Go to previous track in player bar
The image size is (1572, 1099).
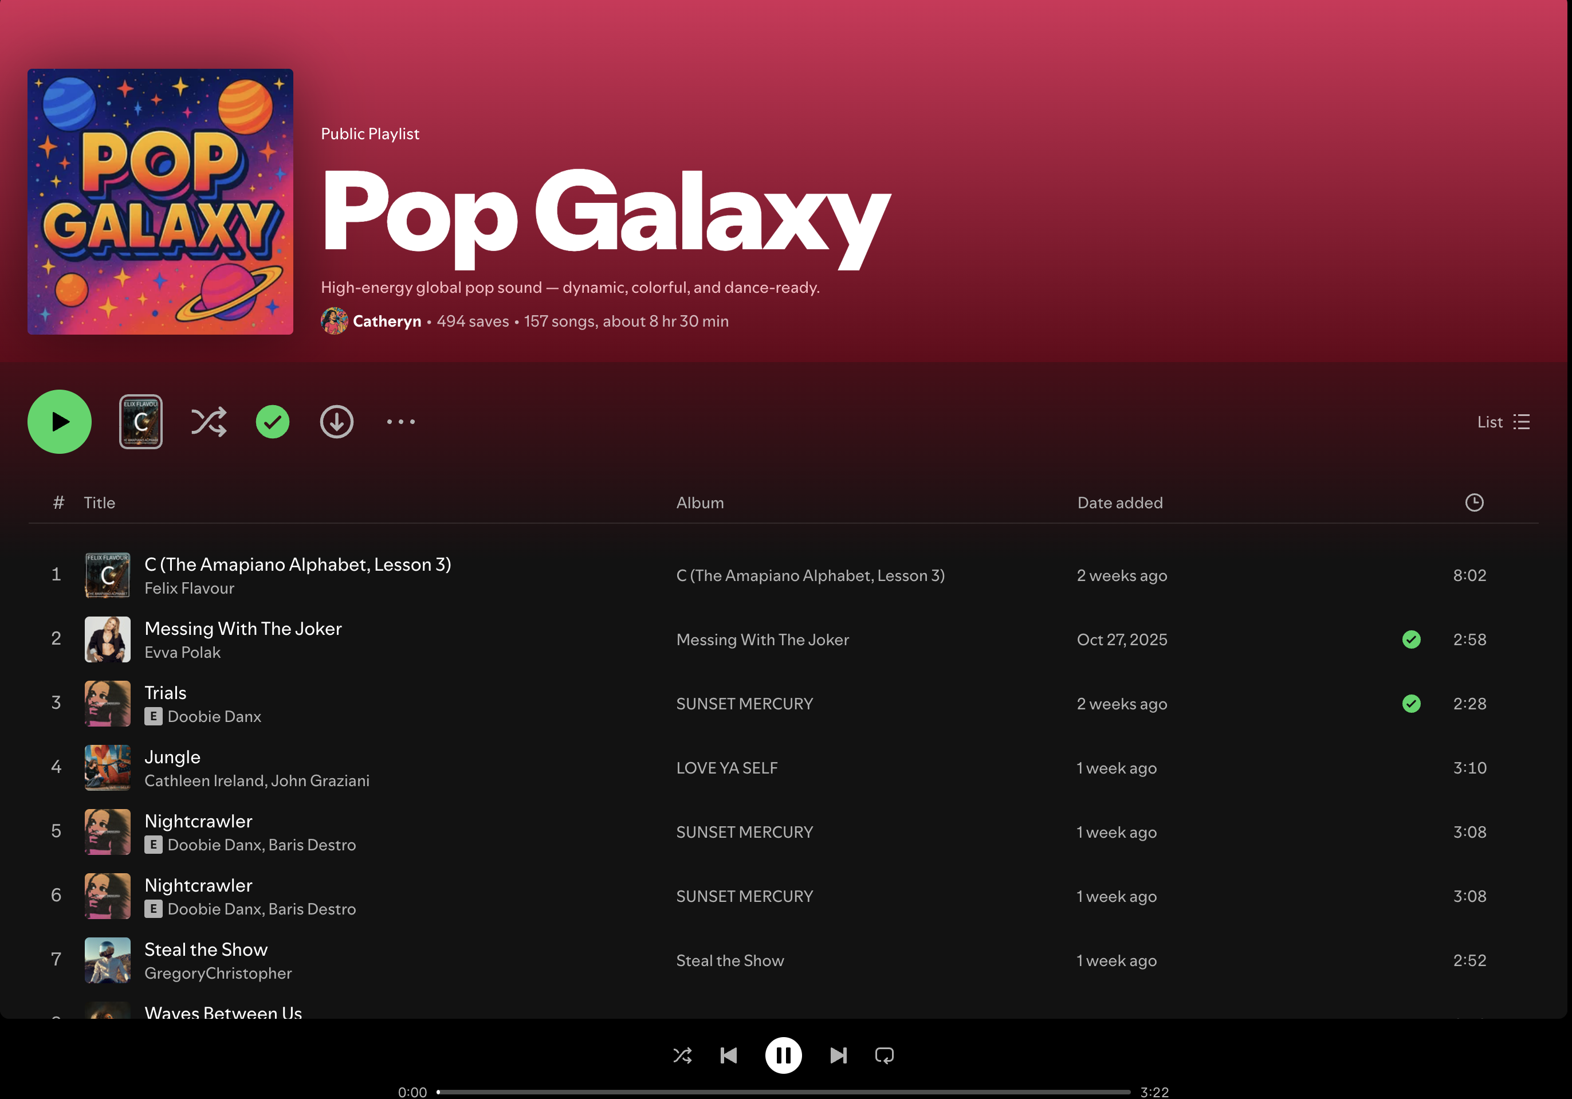(x=729, y=1055)
